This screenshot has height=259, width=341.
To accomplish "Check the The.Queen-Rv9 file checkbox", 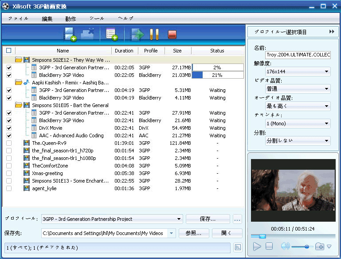I will tap(9, 143).
